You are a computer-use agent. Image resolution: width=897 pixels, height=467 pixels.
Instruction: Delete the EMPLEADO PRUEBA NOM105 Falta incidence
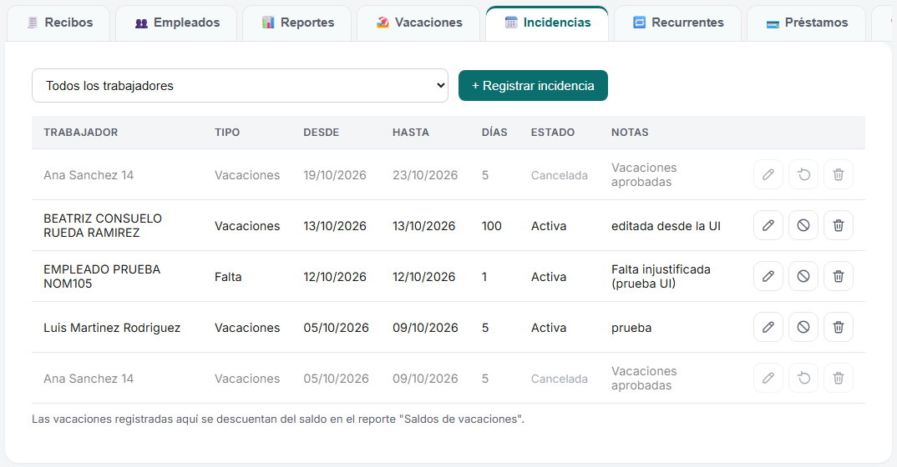[x=838, y=276]
